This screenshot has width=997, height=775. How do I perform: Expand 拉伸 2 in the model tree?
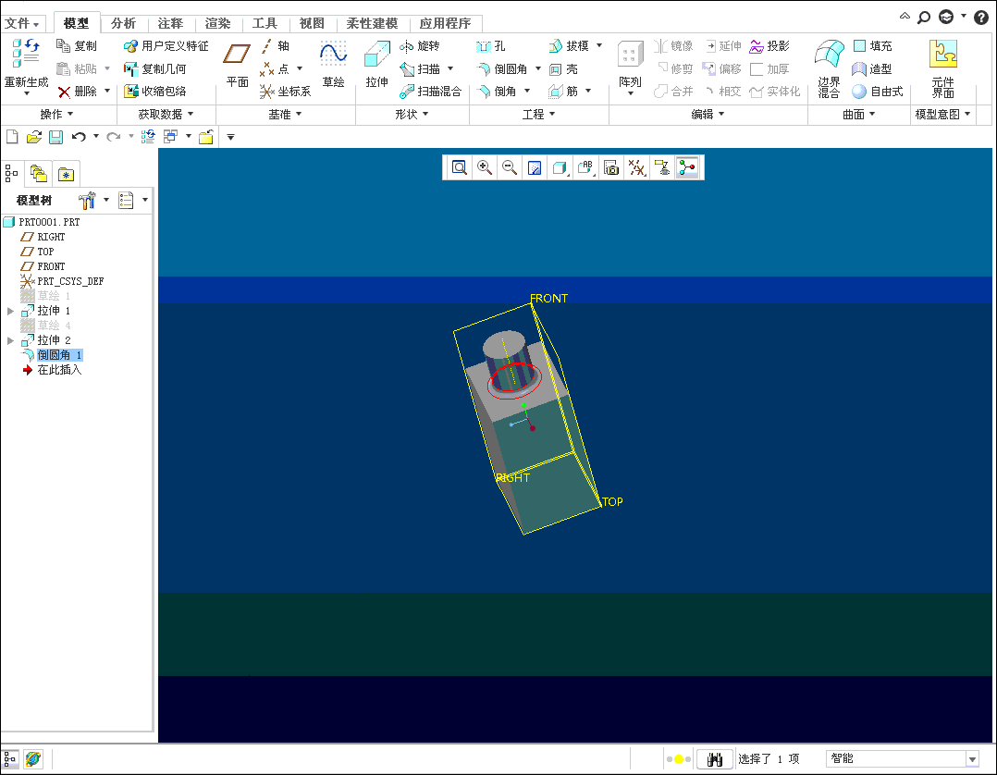[10, 340]
